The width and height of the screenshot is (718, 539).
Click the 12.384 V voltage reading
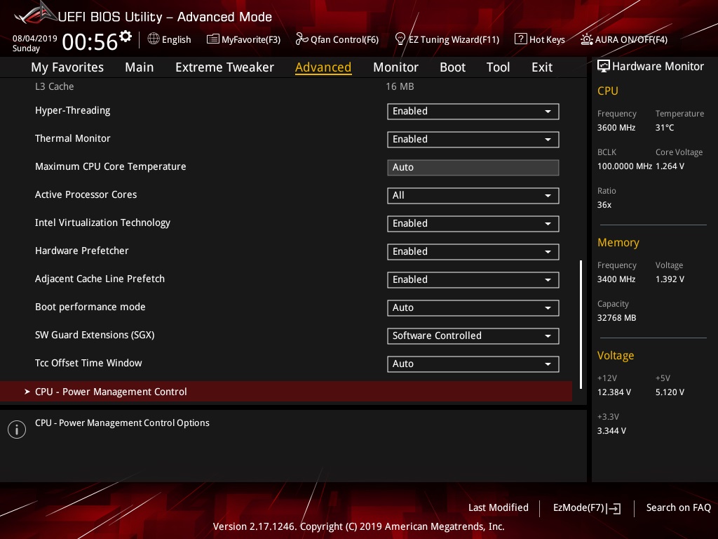pyautogui.click(x=614, y=392)
